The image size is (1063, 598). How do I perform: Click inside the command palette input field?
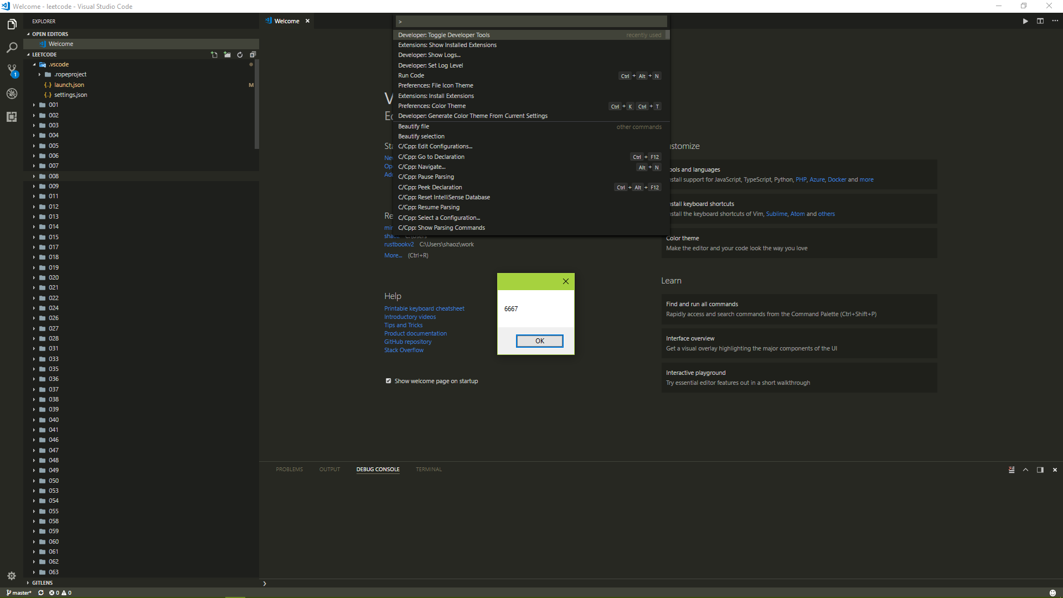click(530, 21)
